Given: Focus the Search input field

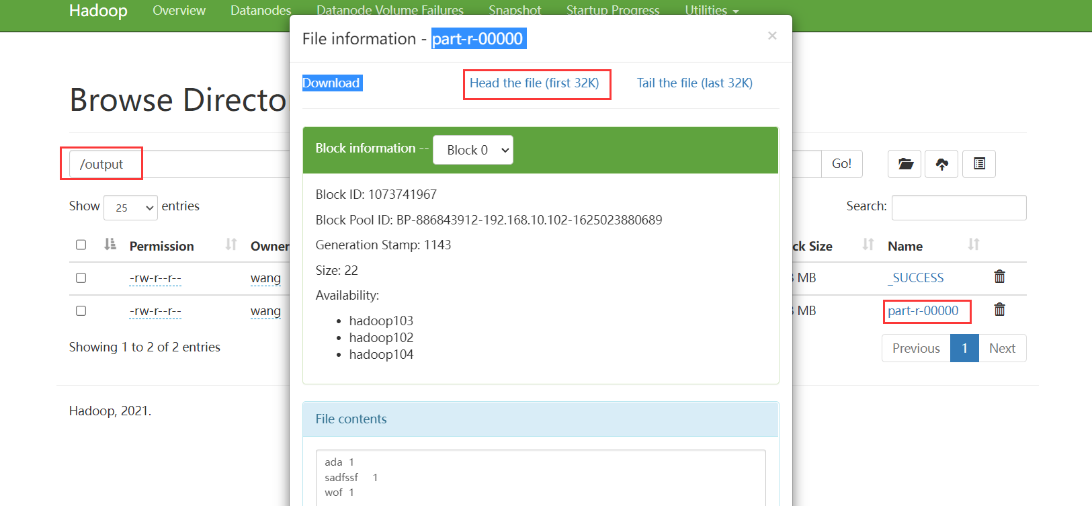Looking at the screenshot, I should point(959,208).
